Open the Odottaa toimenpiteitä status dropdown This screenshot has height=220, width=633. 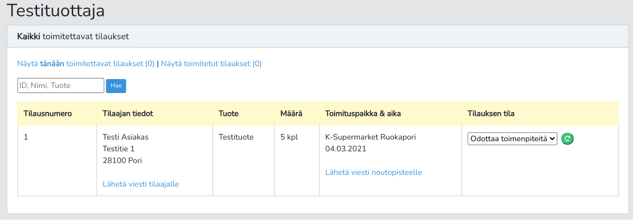point(512,139)
